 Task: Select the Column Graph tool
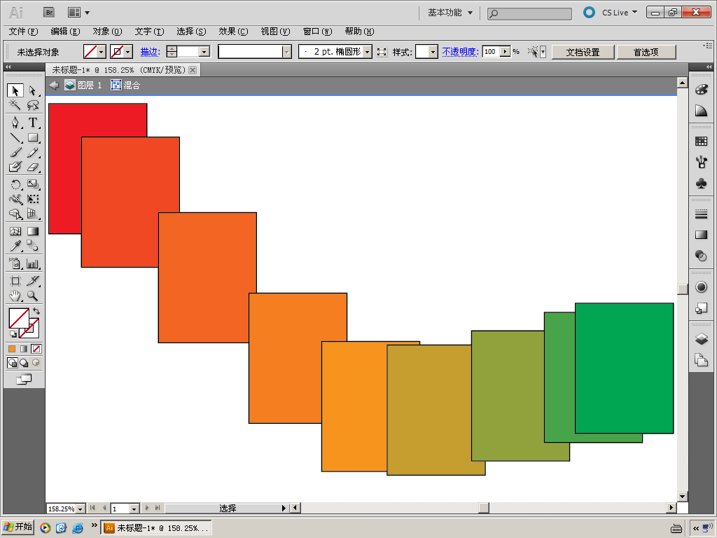[x=32, y=263]
